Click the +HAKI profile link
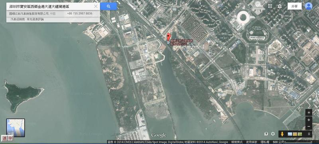 [258, 6]
